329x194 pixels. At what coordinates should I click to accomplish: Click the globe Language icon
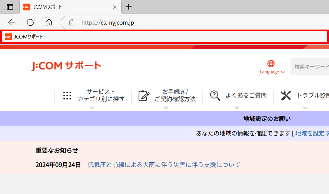[x=271, y=64]
